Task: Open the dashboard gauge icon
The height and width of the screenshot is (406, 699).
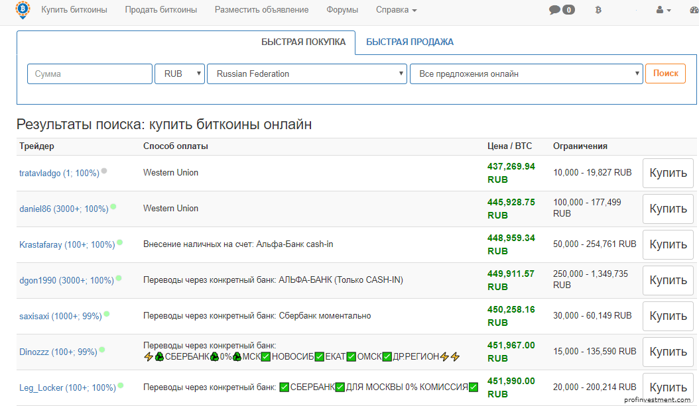Action: 694,10
